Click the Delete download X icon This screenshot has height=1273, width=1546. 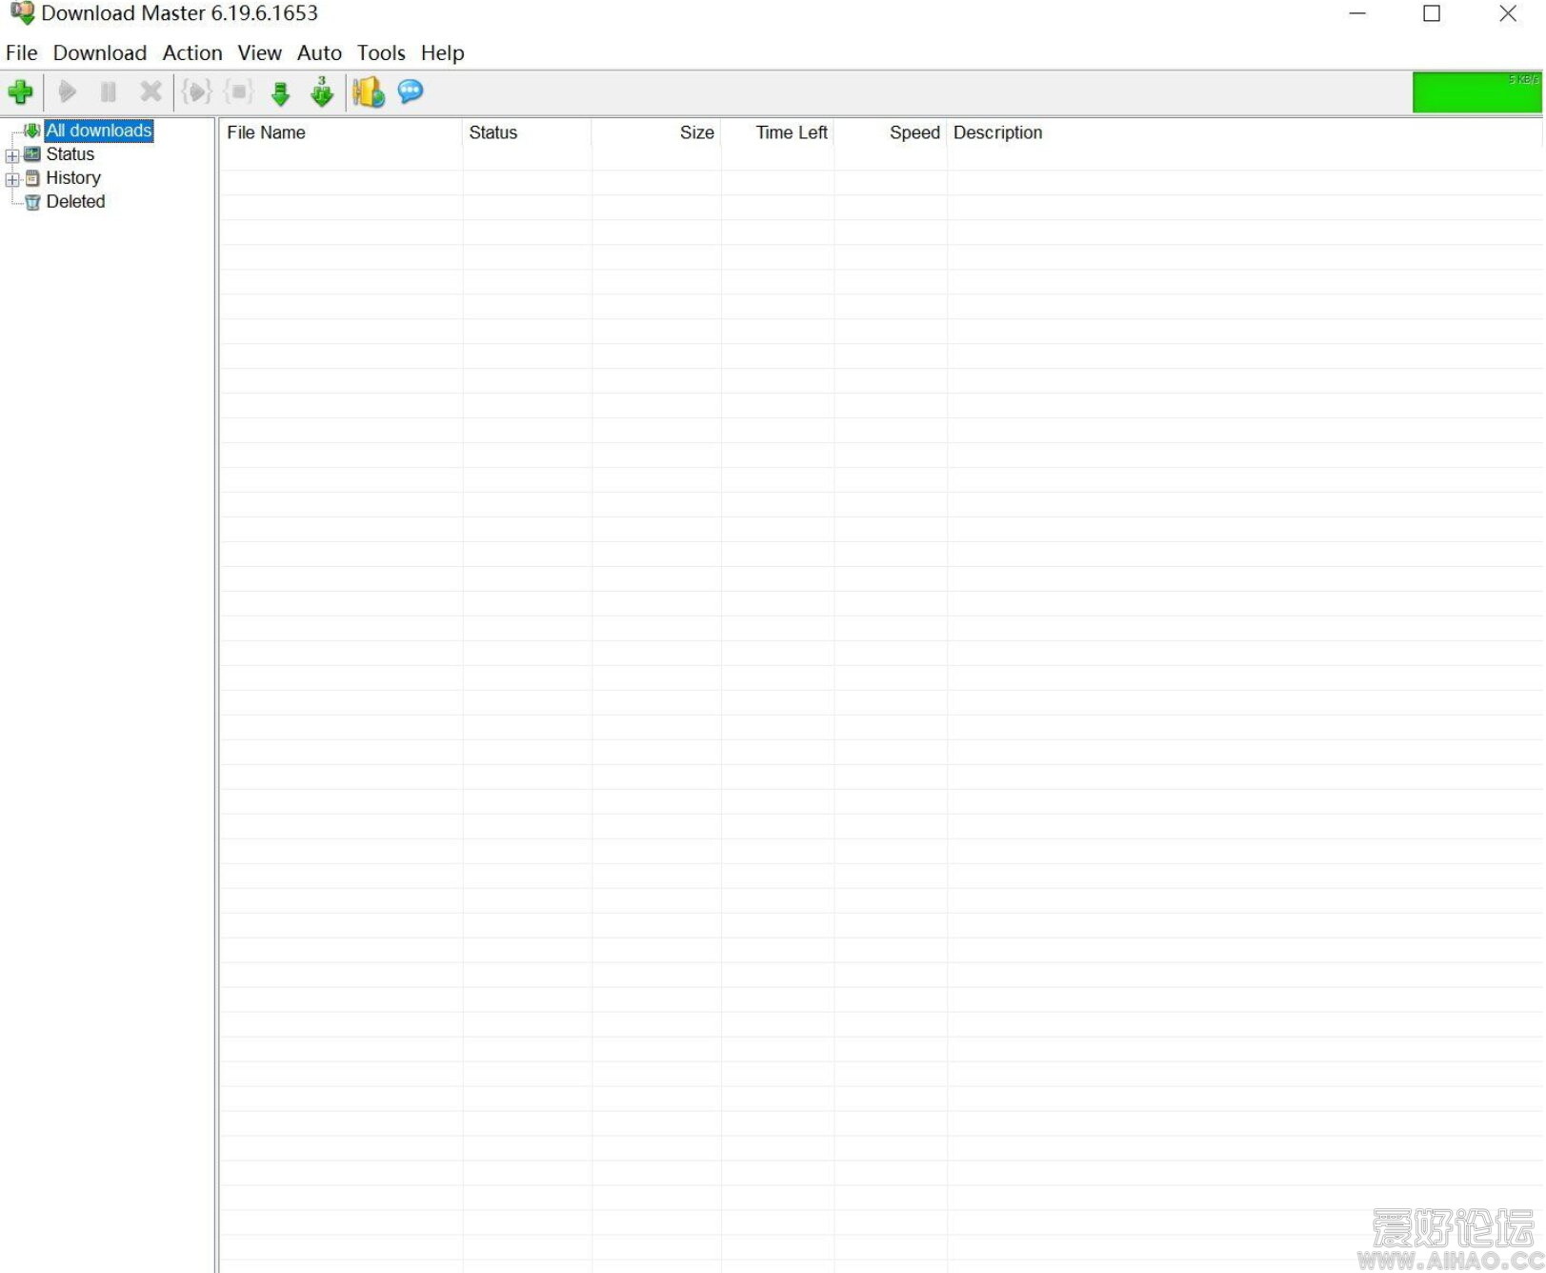pos(151,92)
